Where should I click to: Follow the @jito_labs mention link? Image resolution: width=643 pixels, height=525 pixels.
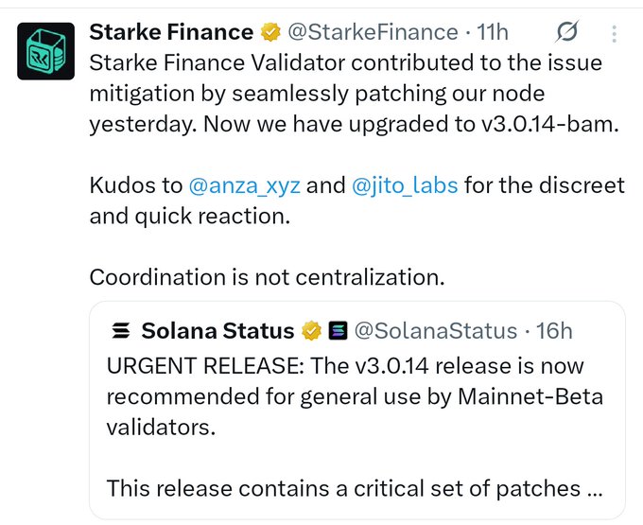pos(405,185)
